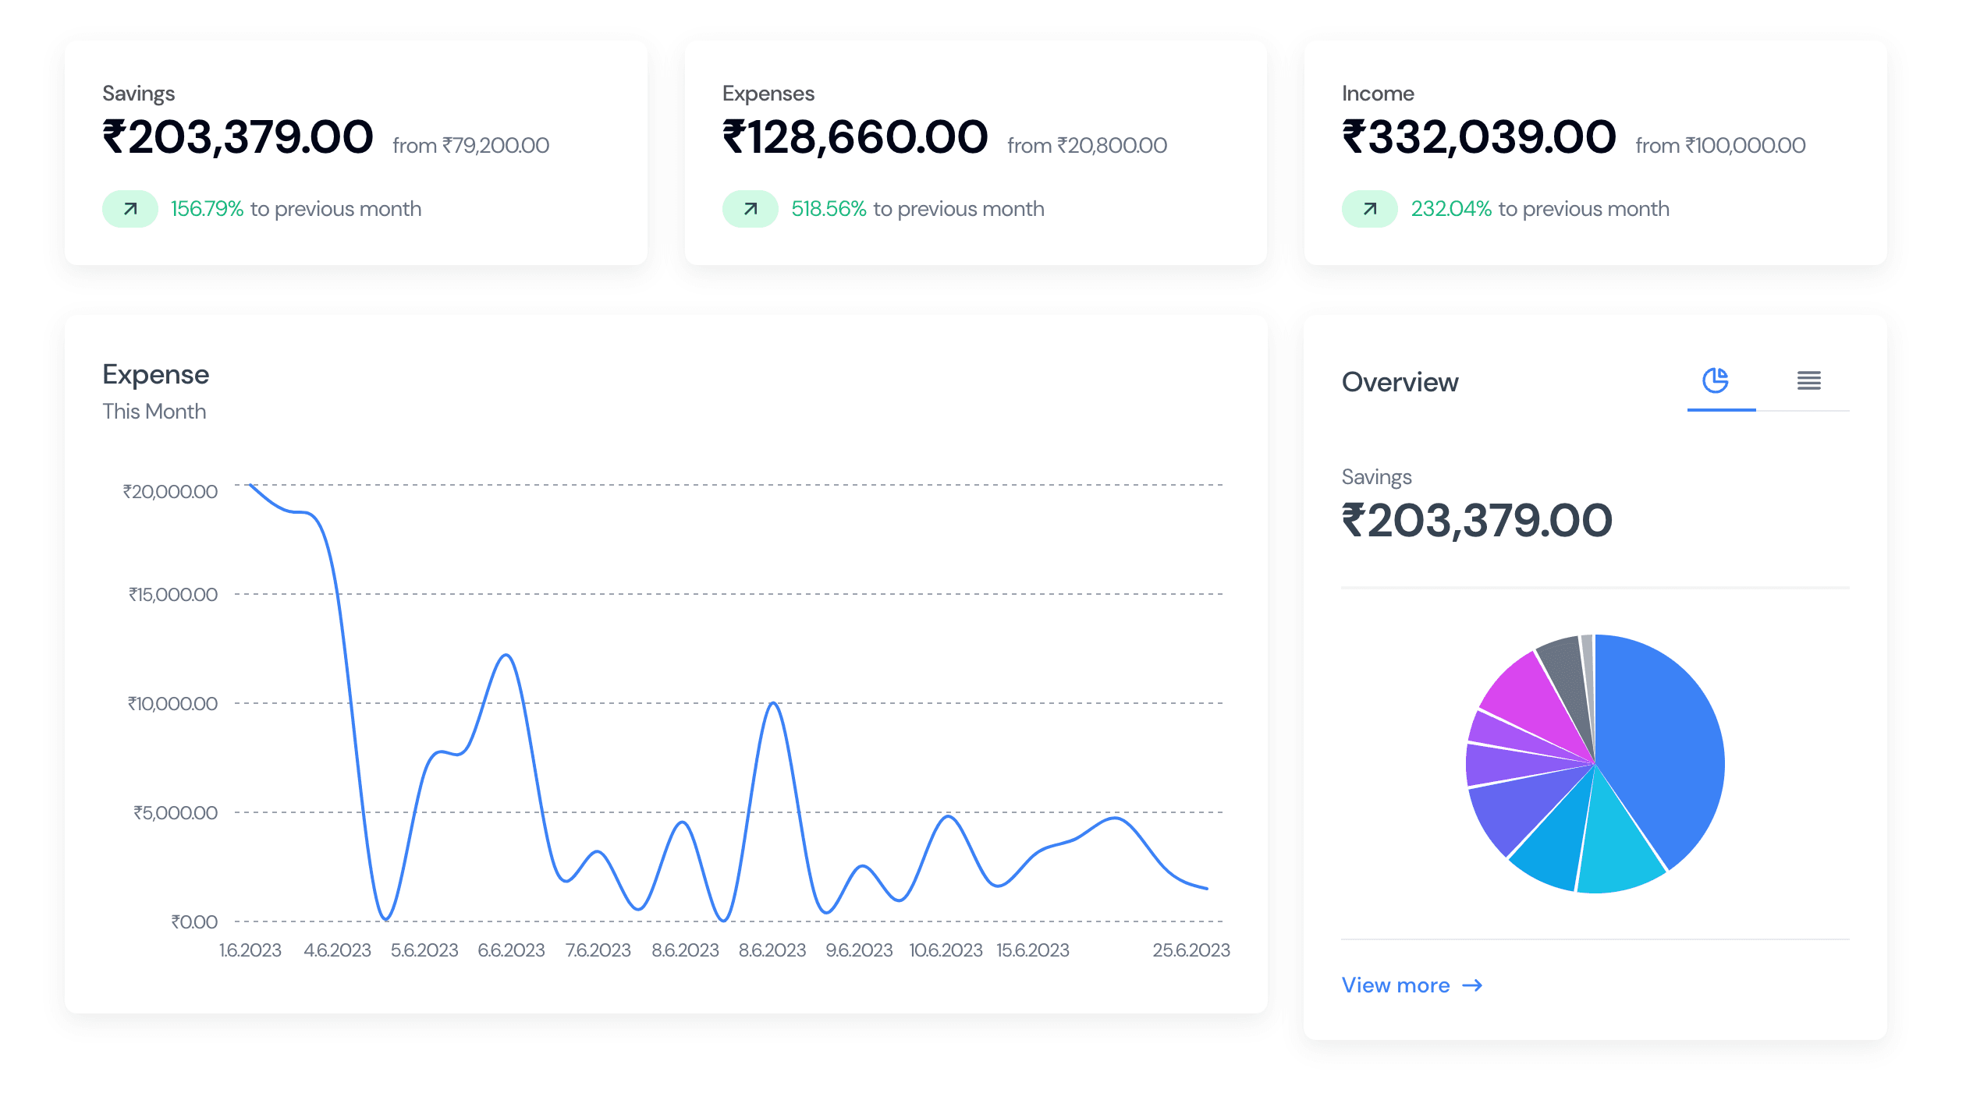Click the Savings amount in Overview panel
The height and width of the screenshot is (1107, 1966).
click(1477, 519)
